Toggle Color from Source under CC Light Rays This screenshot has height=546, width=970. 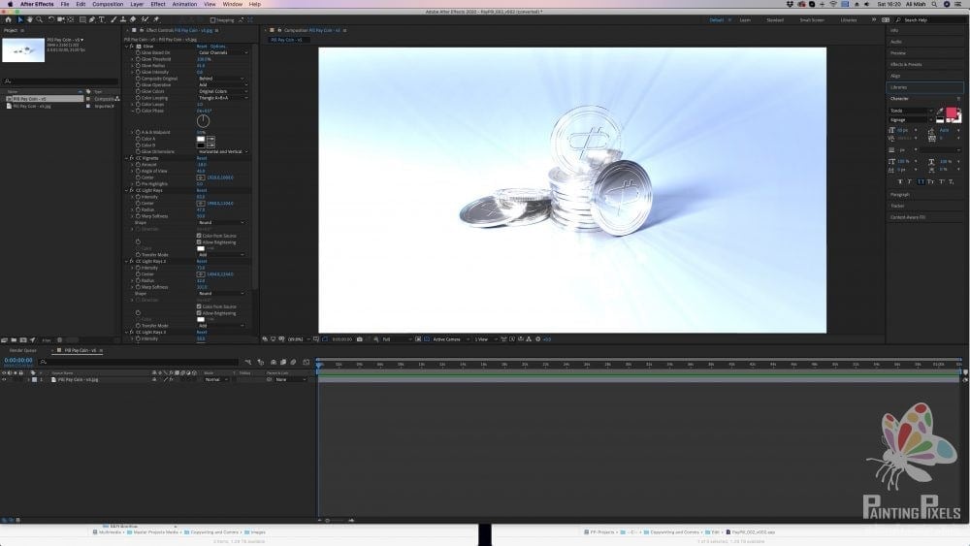pos(199,236)
